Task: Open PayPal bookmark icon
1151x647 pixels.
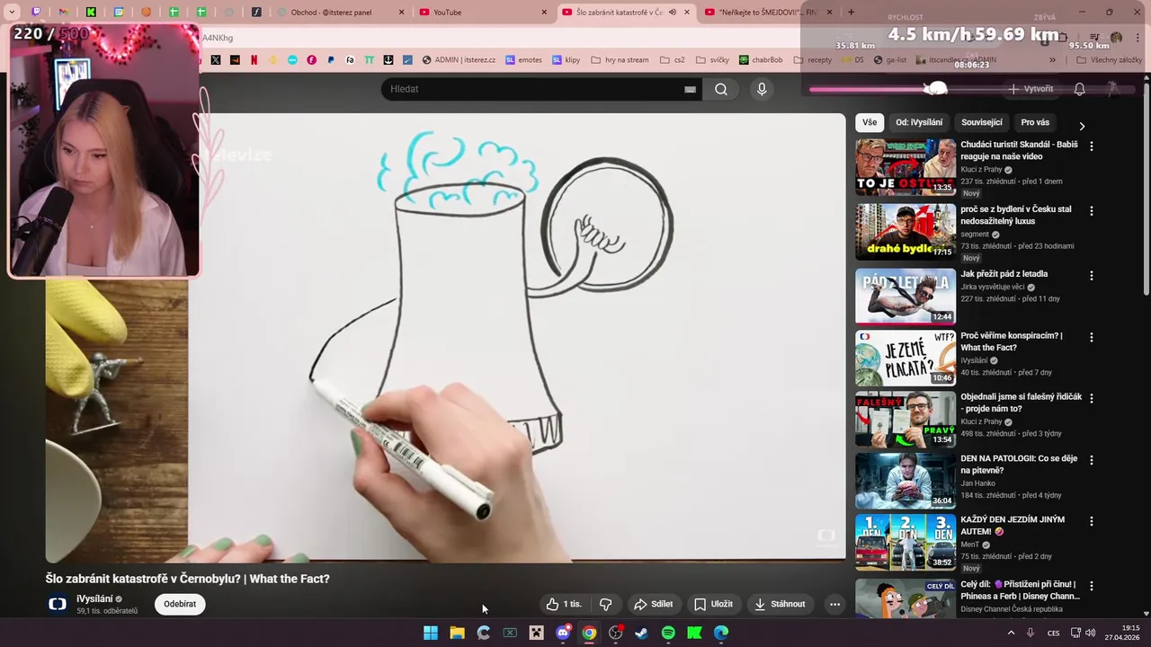Action: [x=331, y=60]
